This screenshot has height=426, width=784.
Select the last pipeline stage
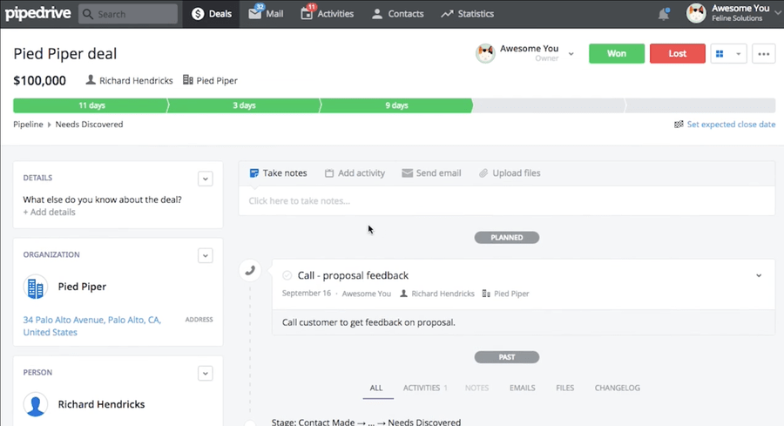pyautogui.click(x=701, y=105)
